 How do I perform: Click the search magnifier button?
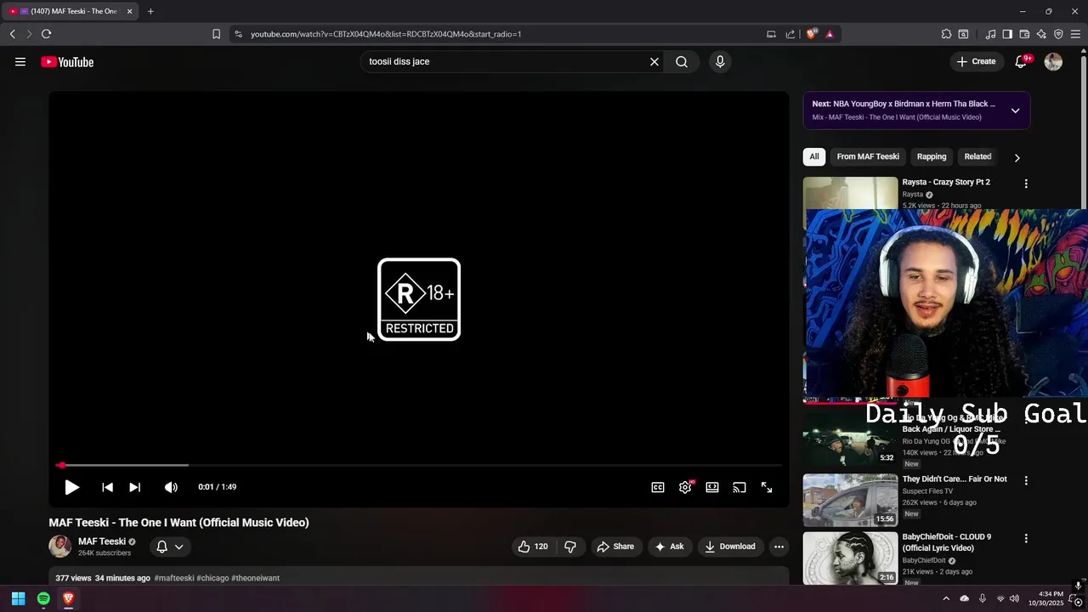[x=682, y=61]
